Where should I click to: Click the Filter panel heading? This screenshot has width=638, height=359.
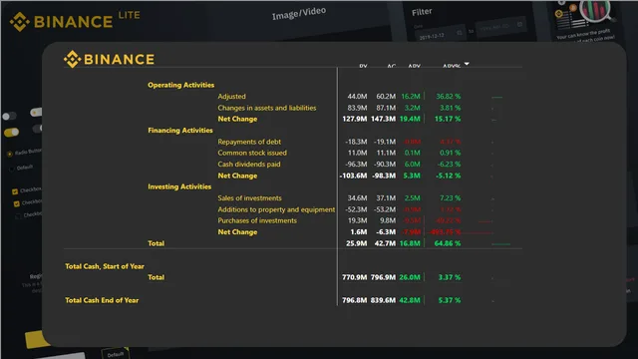click(x=422, y=12)
